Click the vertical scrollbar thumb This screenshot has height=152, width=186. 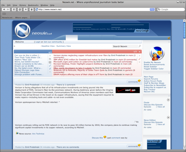184,30
